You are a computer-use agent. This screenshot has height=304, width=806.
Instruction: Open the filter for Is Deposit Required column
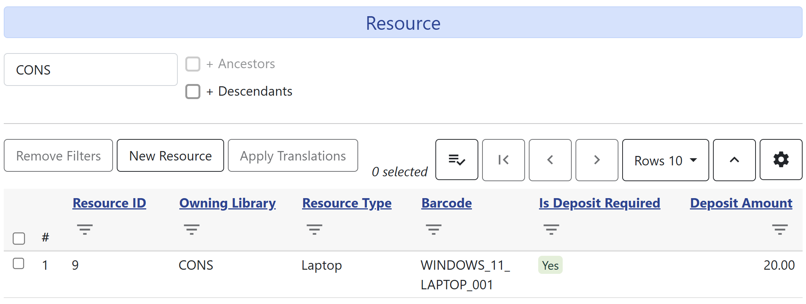coord(551,229)
